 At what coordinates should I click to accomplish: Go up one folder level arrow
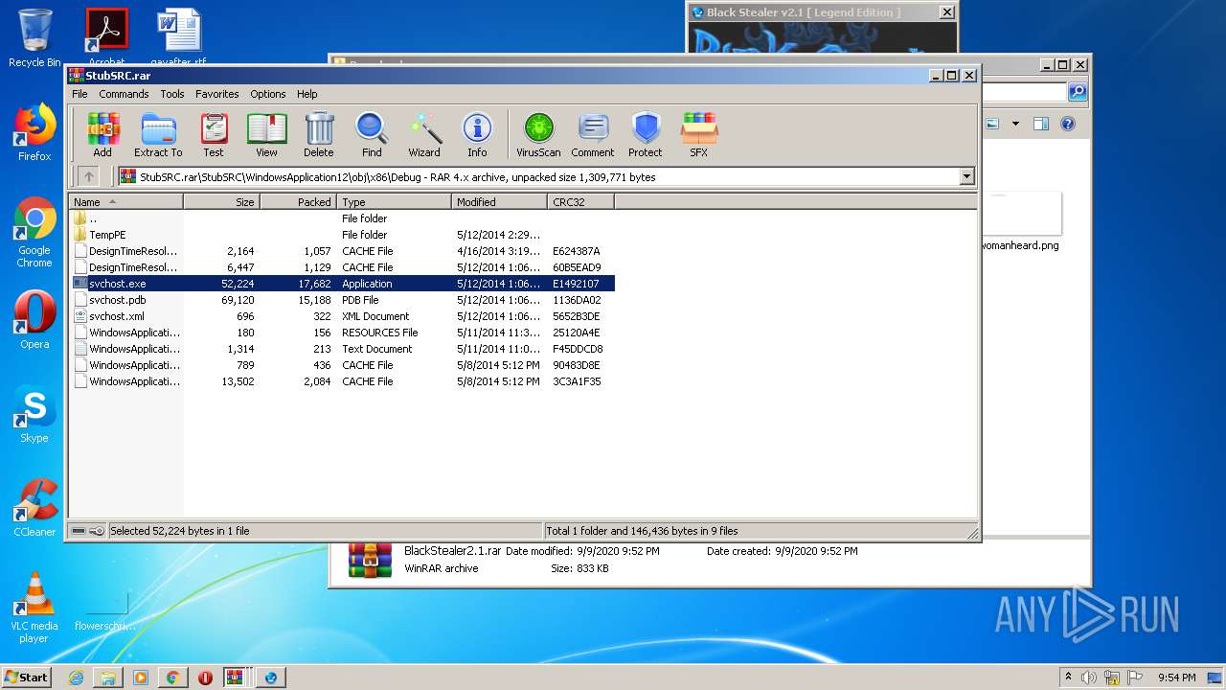coord(88,176)
